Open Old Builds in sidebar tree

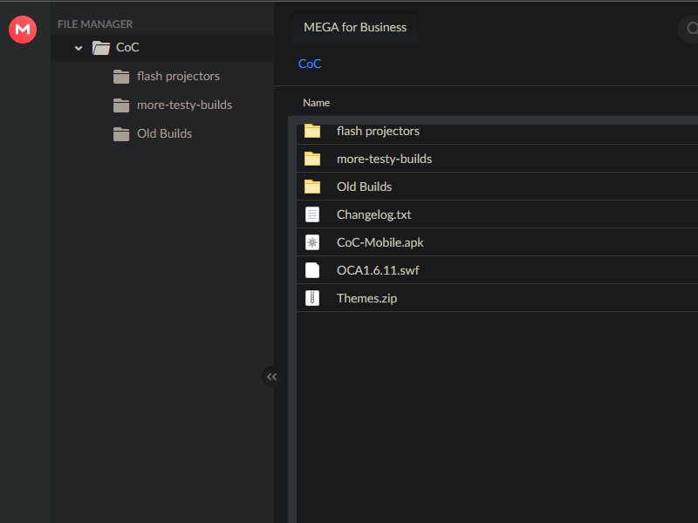[x=164, y=133]
